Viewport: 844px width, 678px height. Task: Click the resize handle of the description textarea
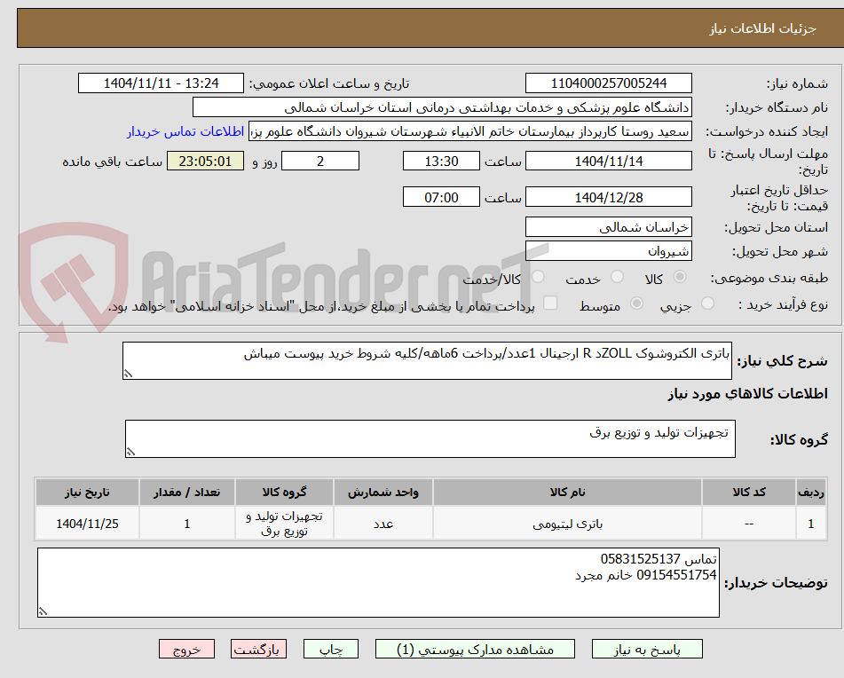[128, 374]
